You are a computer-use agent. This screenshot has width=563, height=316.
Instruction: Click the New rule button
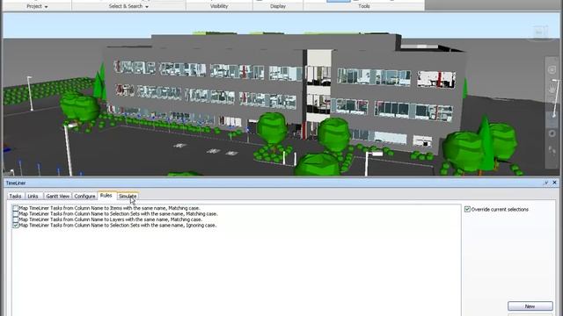coord(530,306)
